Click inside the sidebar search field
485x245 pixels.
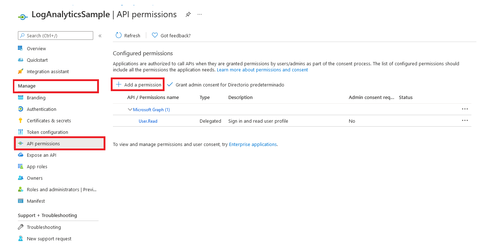(55, 36)
